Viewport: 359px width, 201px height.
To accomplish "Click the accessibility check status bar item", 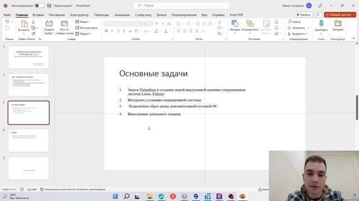I will [72, 189].
